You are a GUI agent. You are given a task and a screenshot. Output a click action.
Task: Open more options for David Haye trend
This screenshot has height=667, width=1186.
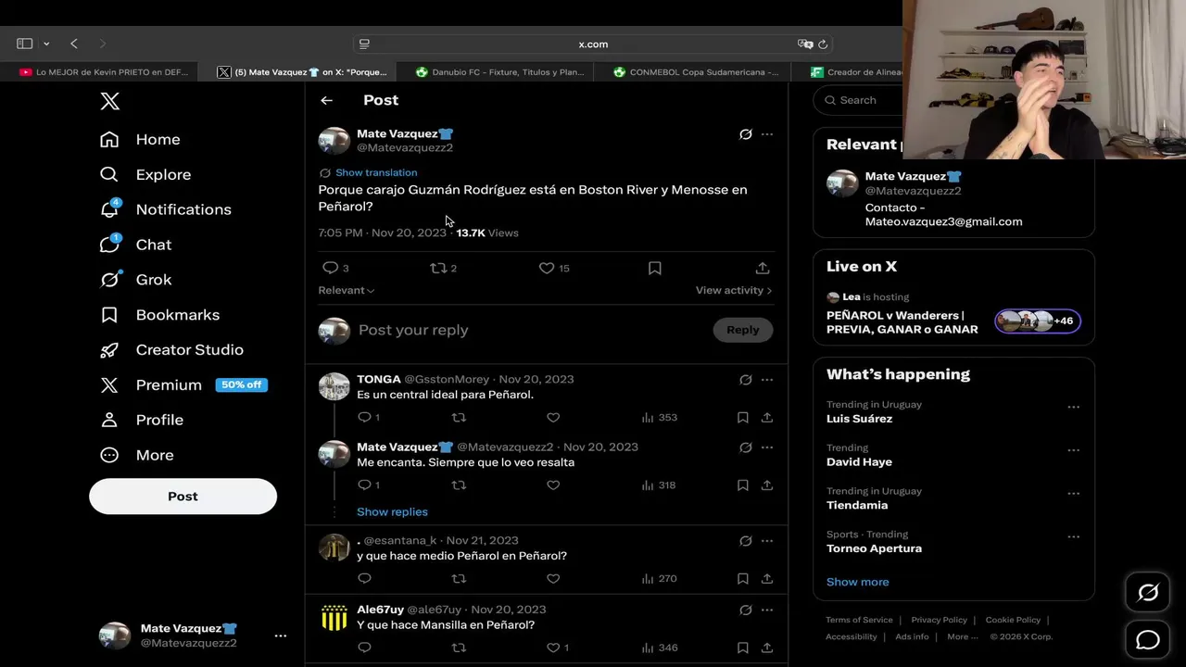[1073, 450]
